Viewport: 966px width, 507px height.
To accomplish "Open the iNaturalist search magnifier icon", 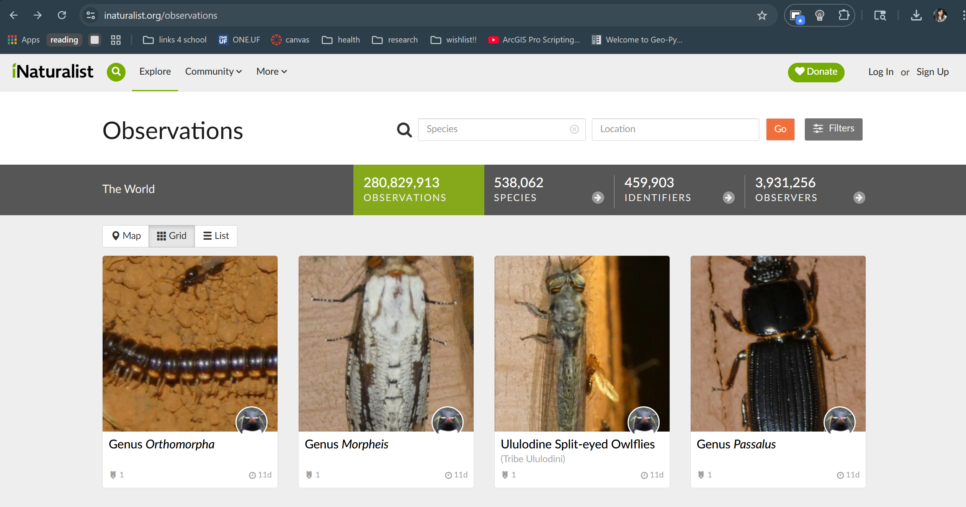I will point(116,72).
